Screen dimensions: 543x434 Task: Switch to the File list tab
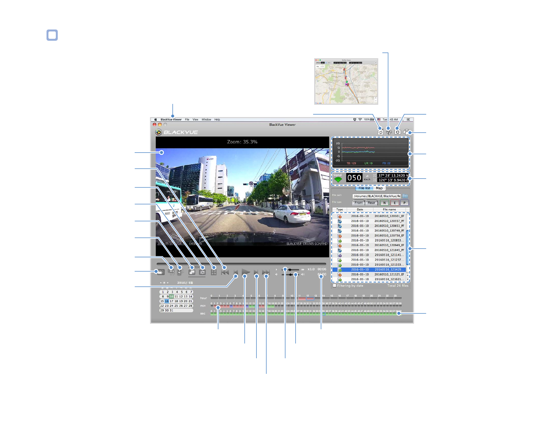point(364,188)
